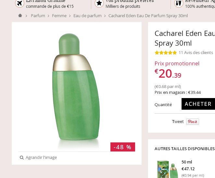
Task: Click the star favorite products icon
Action: pyautogui.click(x=99, y=4)
